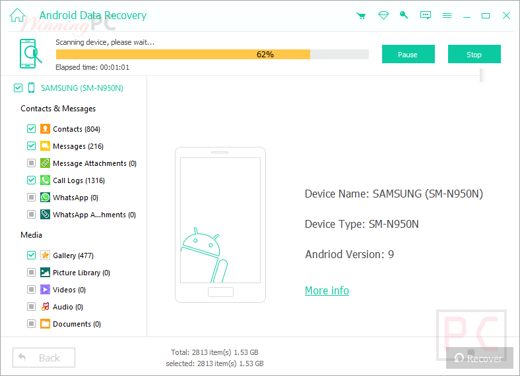Screen dimensions: 520x376
Task: Uncheck the Gallery (477) checkbox
Action: (x=31, y=255)
